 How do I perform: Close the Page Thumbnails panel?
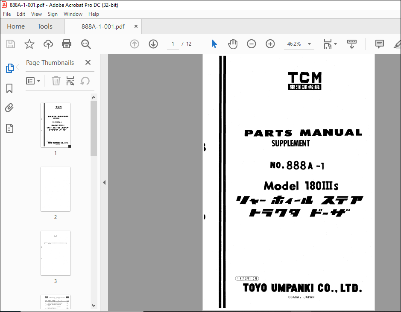(x=88, y=62)
